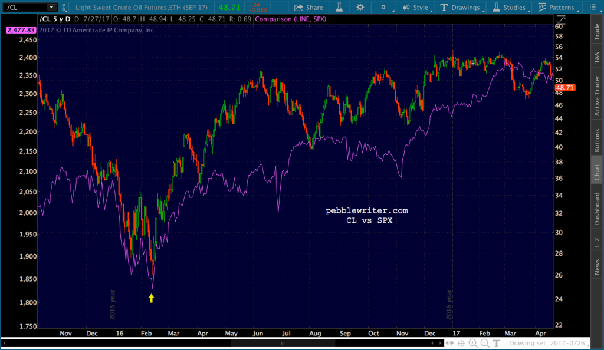Click the Share button
604x350 pixels.
[x=308, y=7]
